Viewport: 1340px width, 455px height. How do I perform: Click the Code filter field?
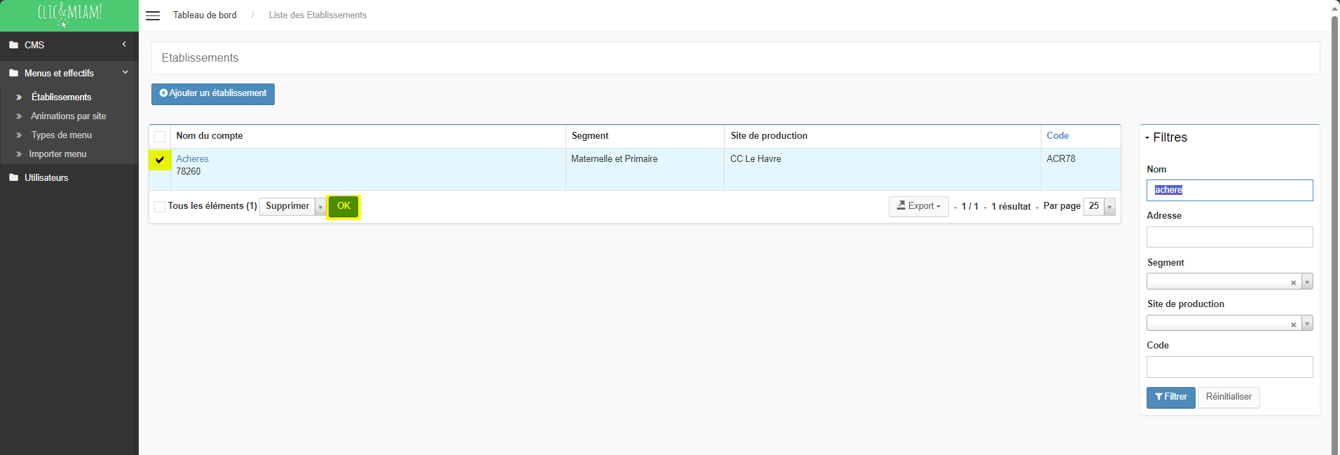[1229, 367]
